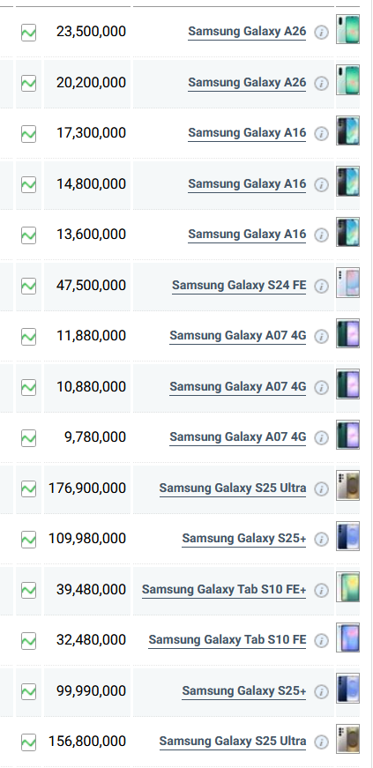373x768 pixels.
Task: Open Samsung Galaxy S25 Ultra link priced 156,800,000
Action: (x=232, y=741)
